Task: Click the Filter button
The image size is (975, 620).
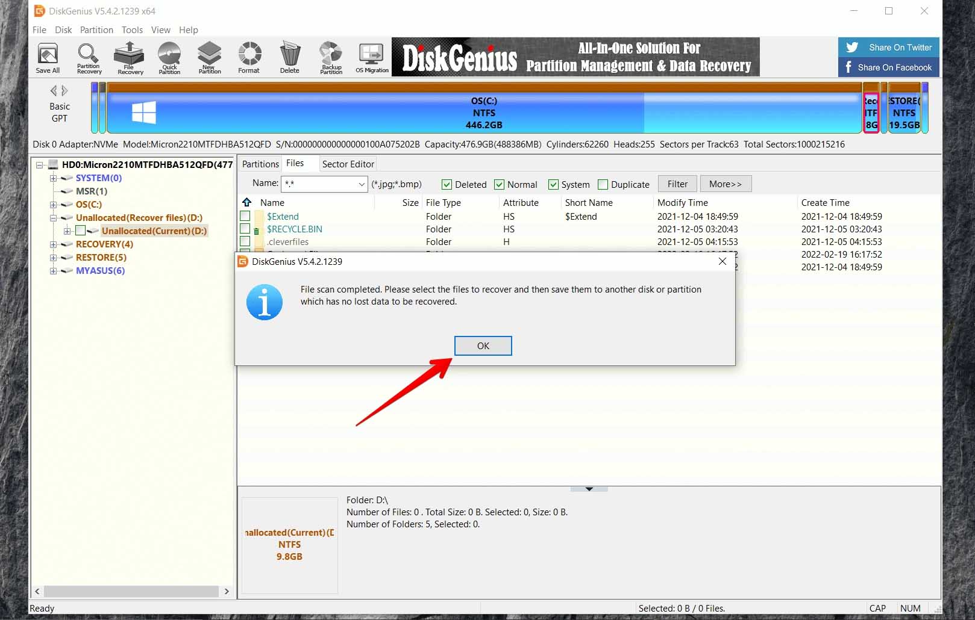Action: (677, 184)
